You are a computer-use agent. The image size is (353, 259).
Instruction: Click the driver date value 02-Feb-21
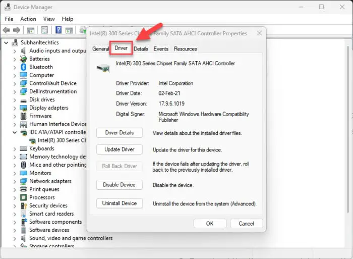pos(169,93)
